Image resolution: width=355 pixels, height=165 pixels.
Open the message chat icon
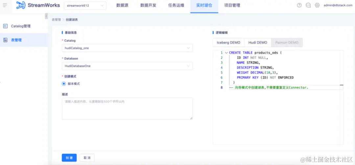tap(308, 6)
